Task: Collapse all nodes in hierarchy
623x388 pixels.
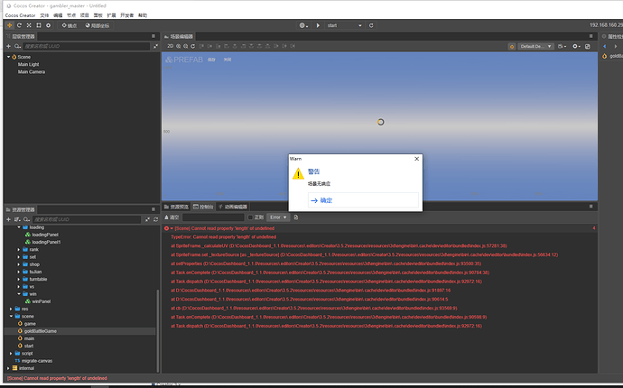Action: [x=155, y=46]
